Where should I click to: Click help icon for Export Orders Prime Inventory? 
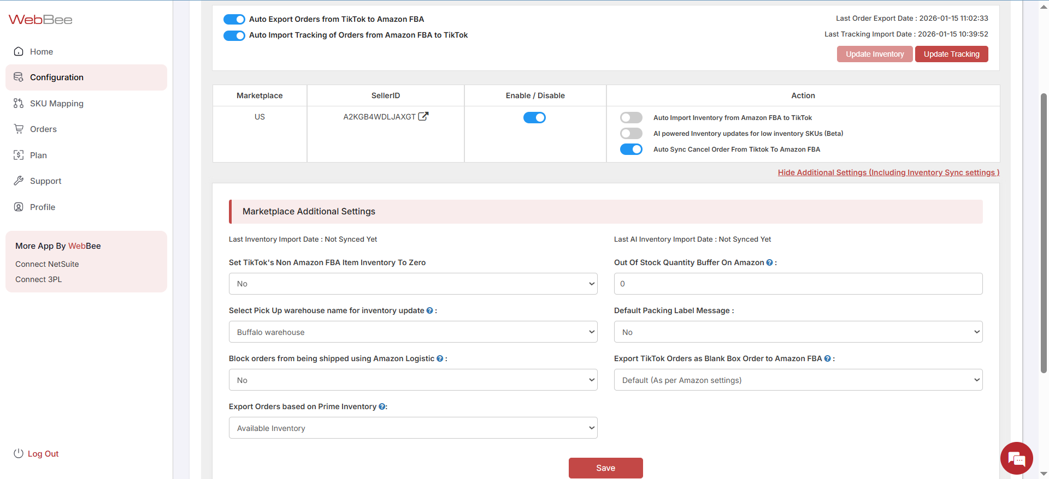point(382,406)
